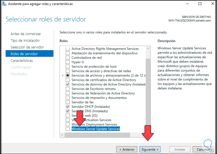
Task: Go to Características step
Action: [x=22, y=60]
